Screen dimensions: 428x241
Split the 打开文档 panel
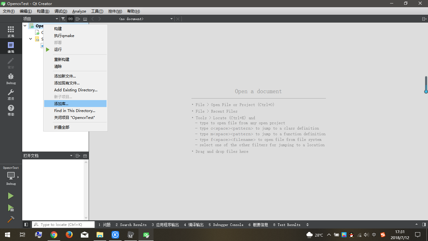point(78,156)
